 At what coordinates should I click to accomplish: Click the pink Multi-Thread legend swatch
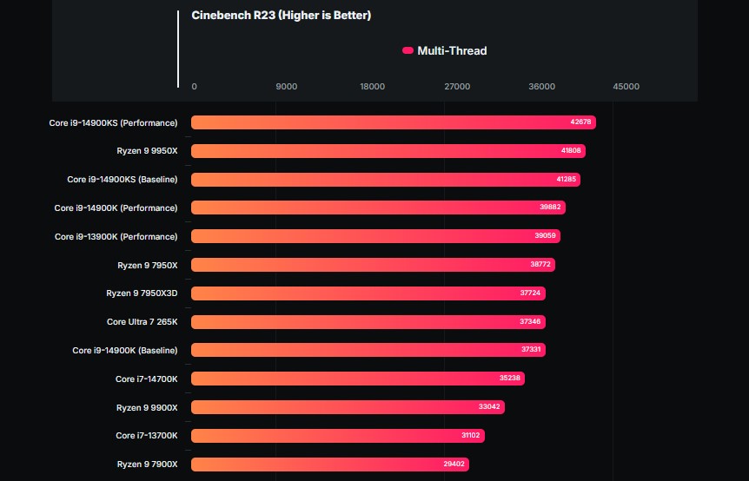click(408, 51)
